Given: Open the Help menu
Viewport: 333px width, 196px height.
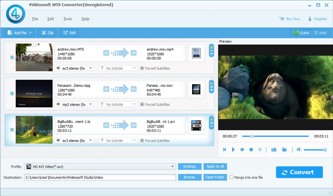Looking at the screenshot, I should pyautogui.click(x=85, y=19).
